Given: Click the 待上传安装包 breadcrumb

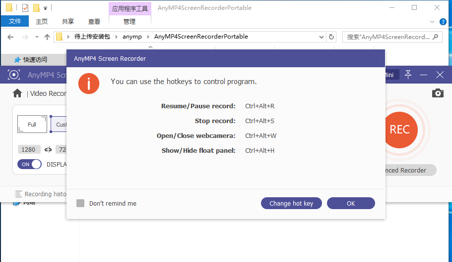Looking at the screenshot, I should (x=92, y=37).
